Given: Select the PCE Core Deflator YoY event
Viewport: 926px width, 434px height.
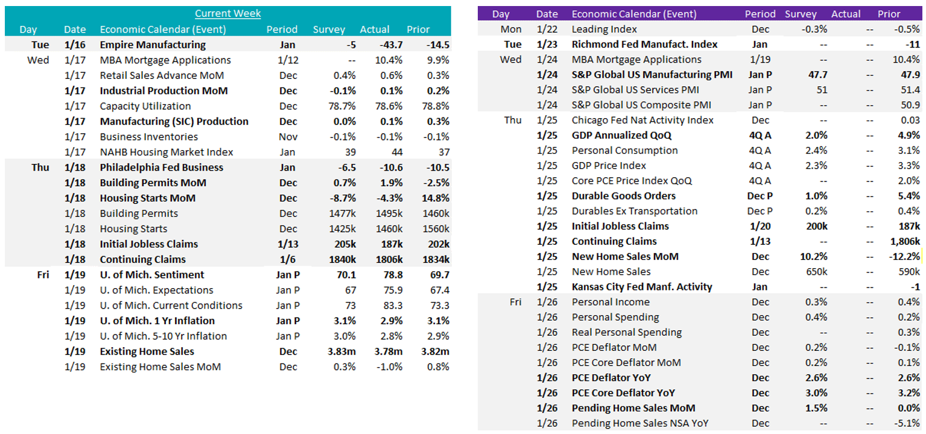Looking at the screenshot, I should coord(623,393).
